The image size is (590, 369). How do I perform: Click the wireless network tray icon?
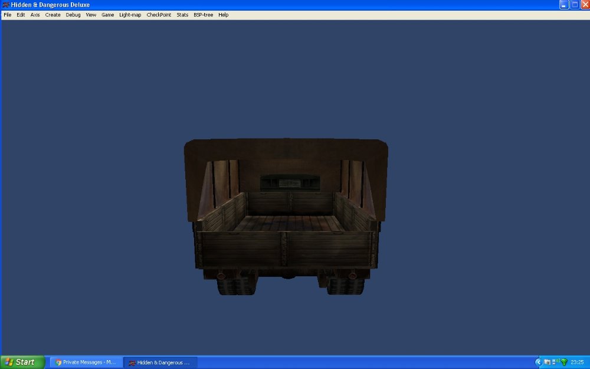564,363
